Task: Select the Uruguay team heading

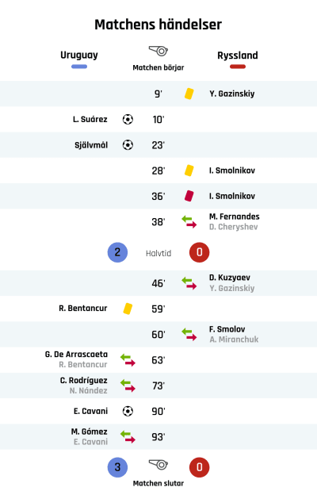Action: pos(79,55)
